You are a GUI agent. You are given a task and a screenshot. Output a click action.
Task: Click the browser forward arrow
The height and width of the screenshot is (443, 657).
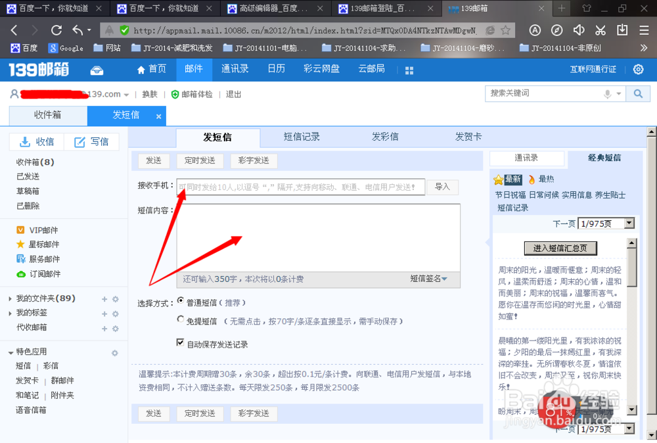[x=34, y=30]
